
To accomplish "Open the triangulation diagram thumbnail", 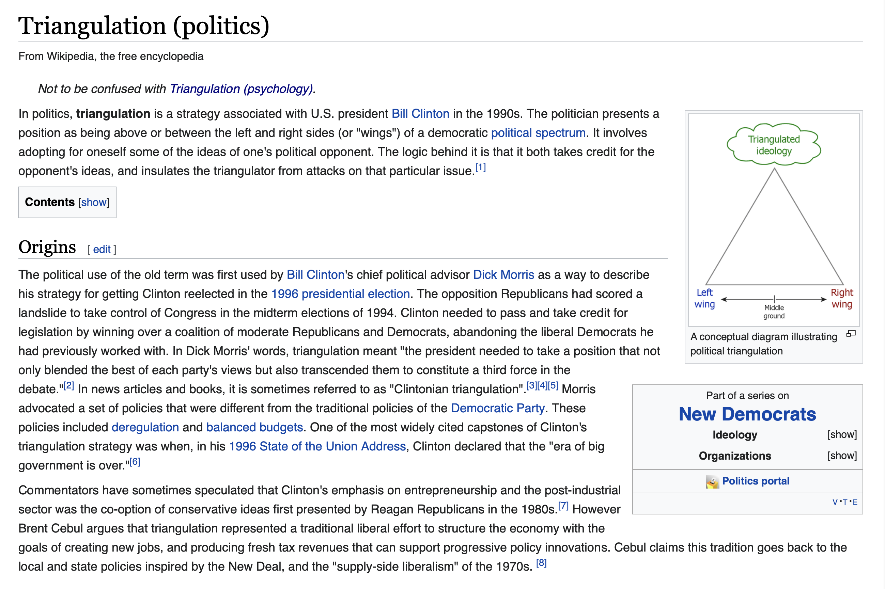I will (774, 220).
